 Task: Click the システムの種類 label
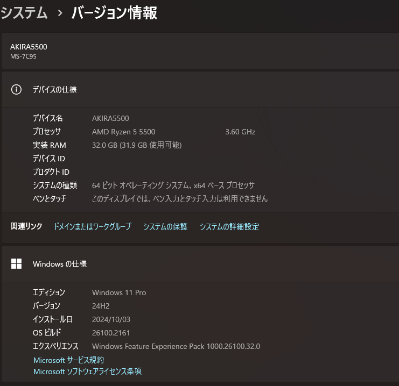55,185
